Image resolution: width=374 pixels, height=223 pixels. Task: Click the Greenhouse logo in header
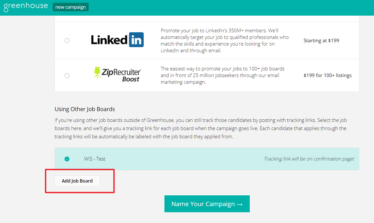tap(26, 7)
